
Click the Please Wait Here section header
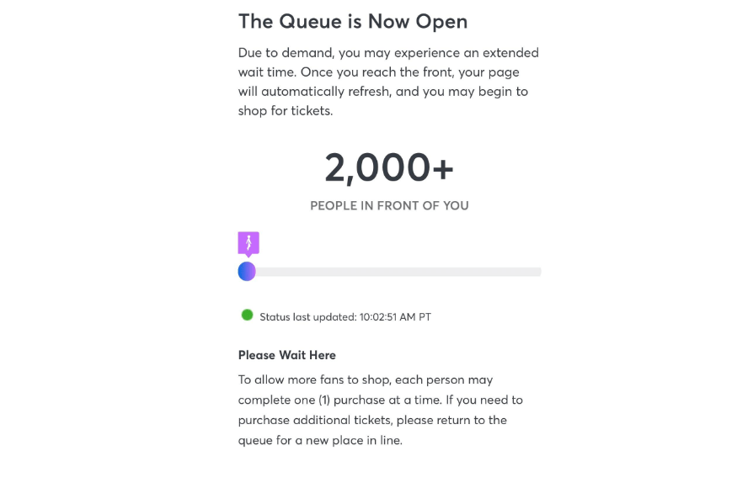click(x=286, y=354)
